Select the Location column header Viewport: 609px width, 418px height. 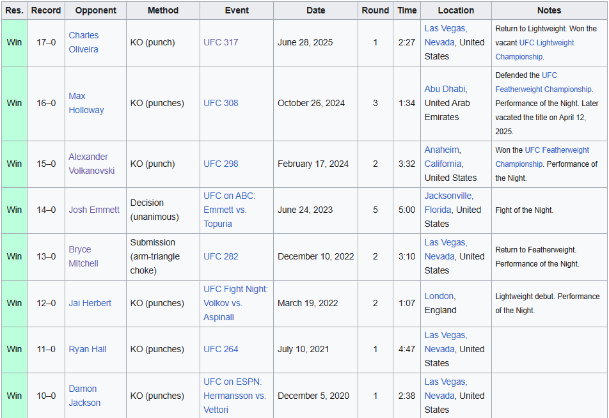(x=456, y=10)
